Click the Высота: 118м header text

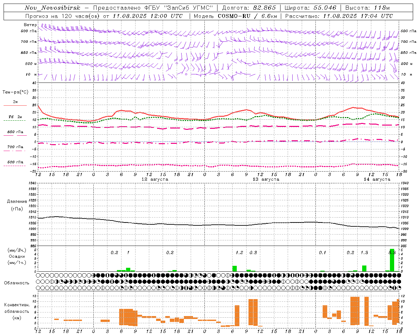coord(367,8)
